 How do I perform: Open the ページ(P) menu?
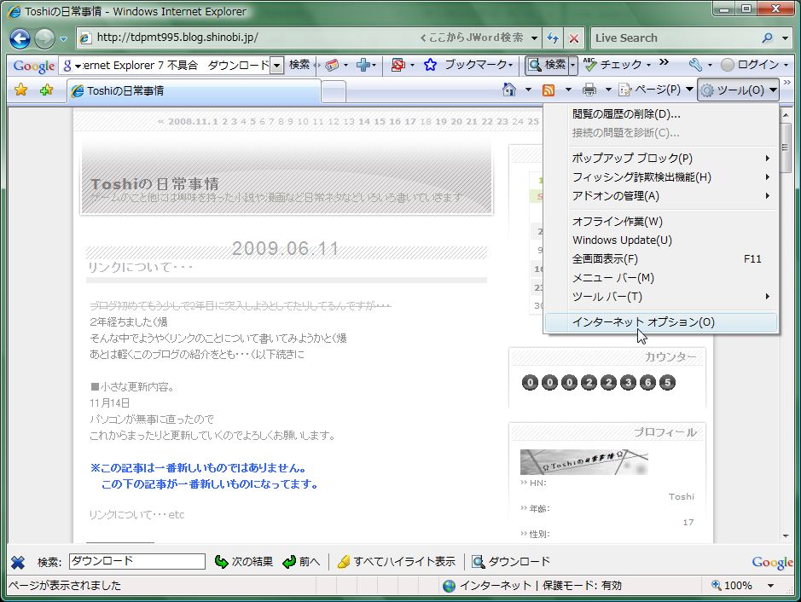coord(656,90)
